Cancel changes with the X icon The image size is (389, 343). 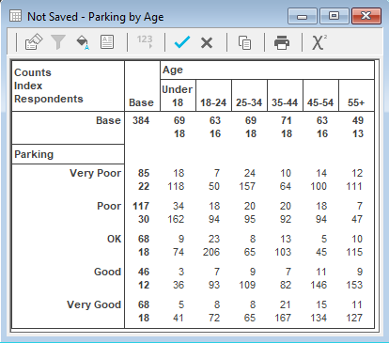[x=207, y=42]
